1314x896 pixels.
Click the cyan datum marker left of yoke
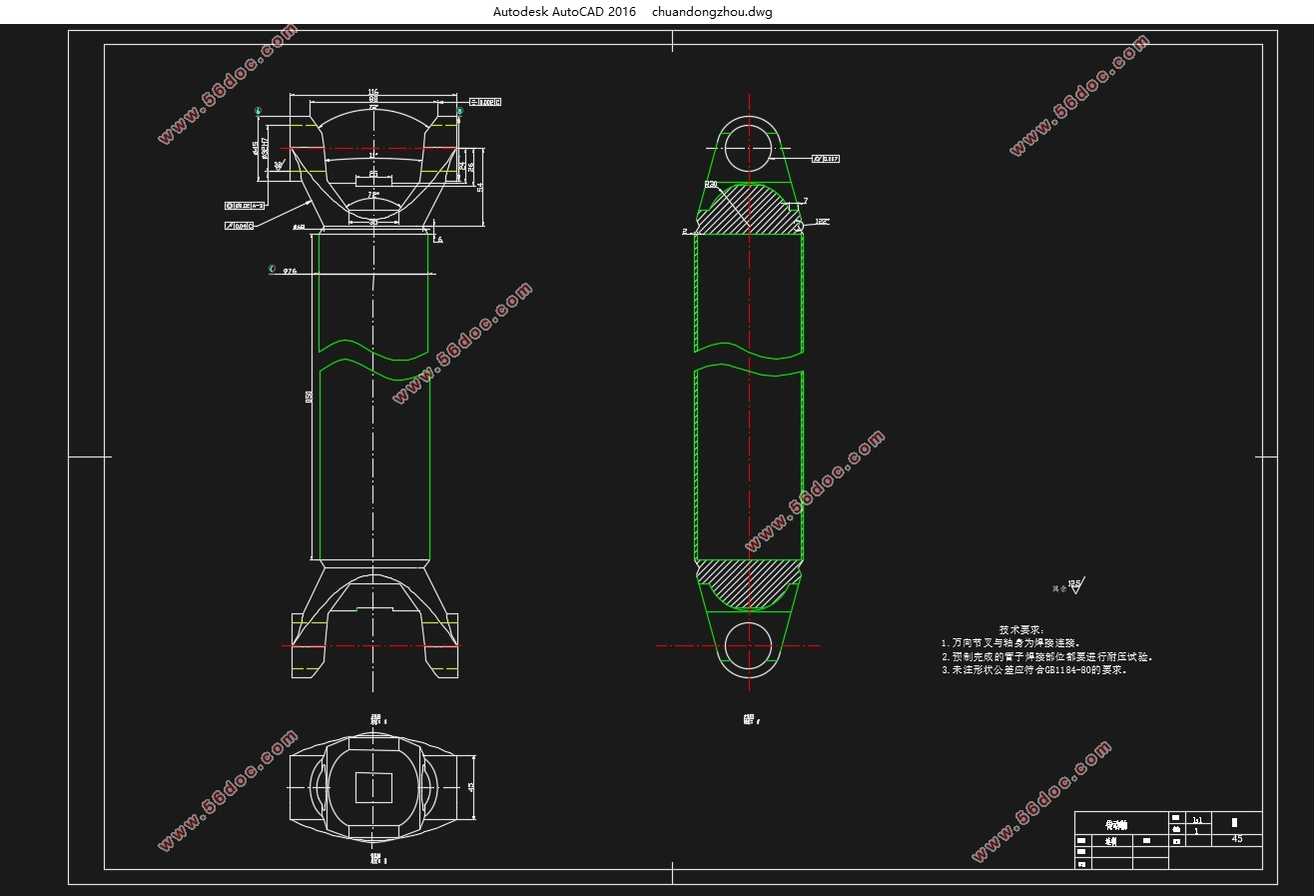pyautogui.click(x=259, y=111)
